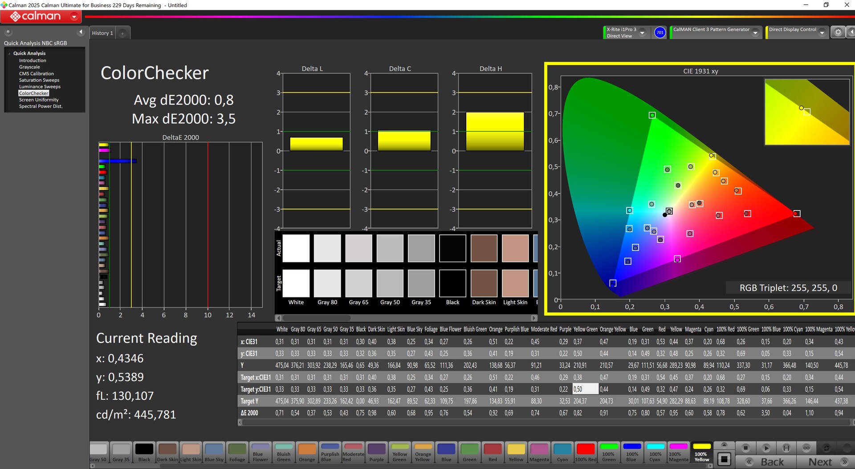855x469 pixels.
Task: Expand Direct Display Control dropdown
Action: click(822, 33)
